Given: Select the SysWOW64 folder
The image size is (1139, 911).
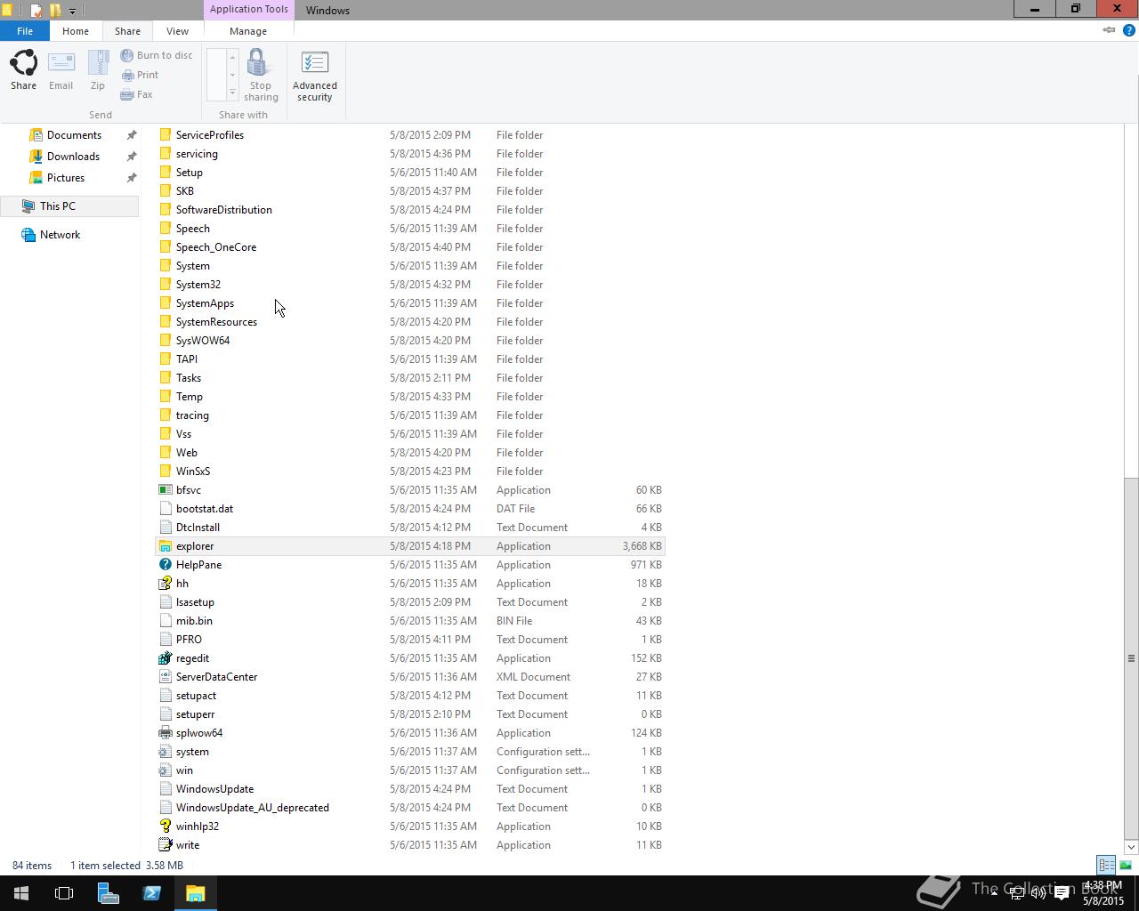Looking at the screenshot, I should [410, 341].
